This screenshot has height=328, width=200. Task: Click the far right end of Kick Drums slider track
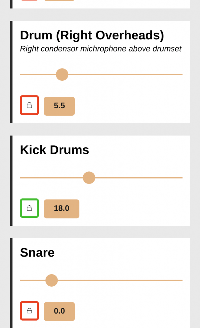[182, 178]
